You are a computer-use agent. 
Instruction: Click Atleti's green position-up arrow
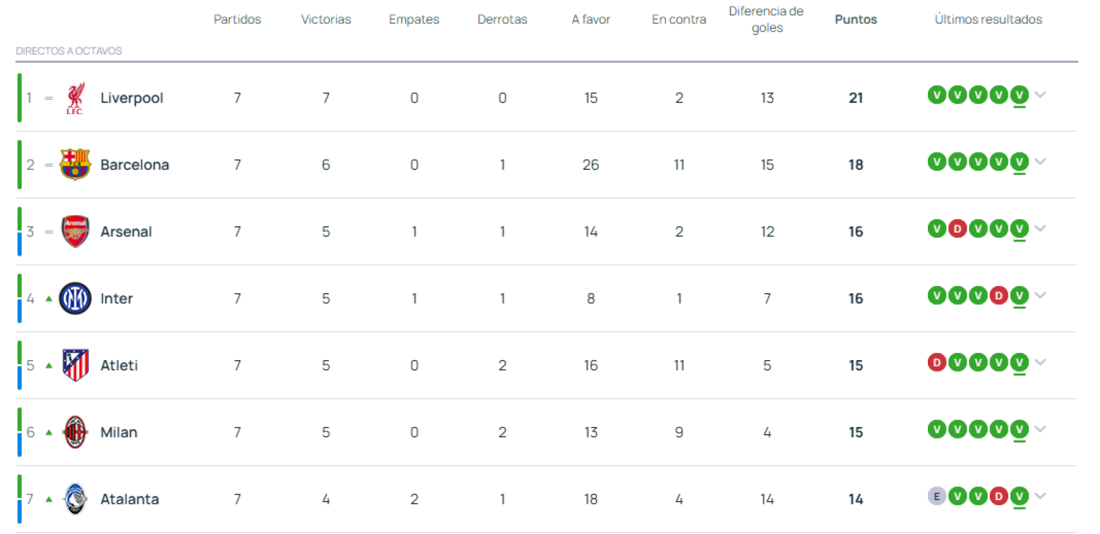[x=49, y=365]
